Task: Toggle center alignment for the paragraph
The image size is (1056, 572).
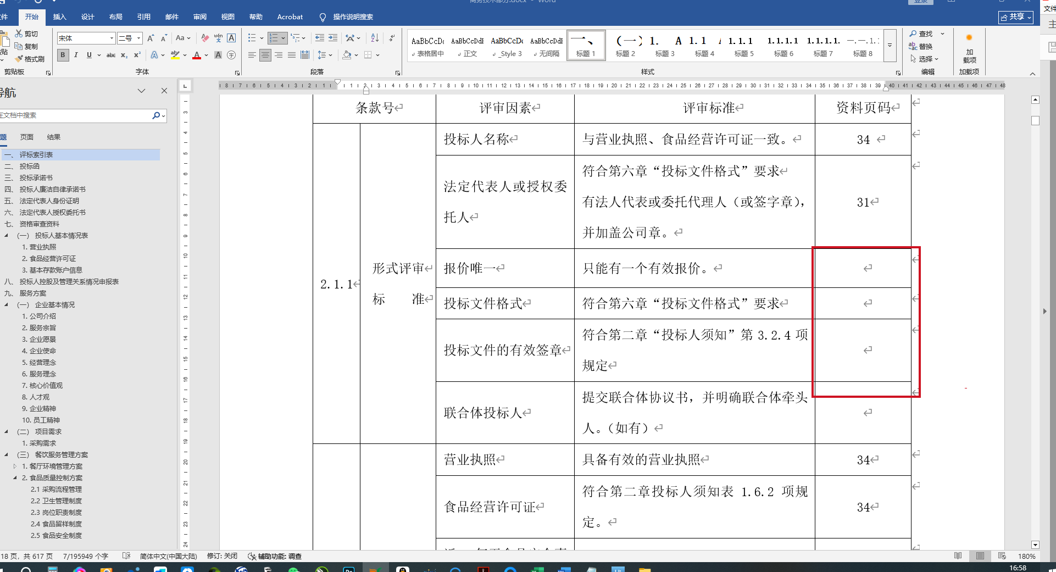Action: coord(265,55)
